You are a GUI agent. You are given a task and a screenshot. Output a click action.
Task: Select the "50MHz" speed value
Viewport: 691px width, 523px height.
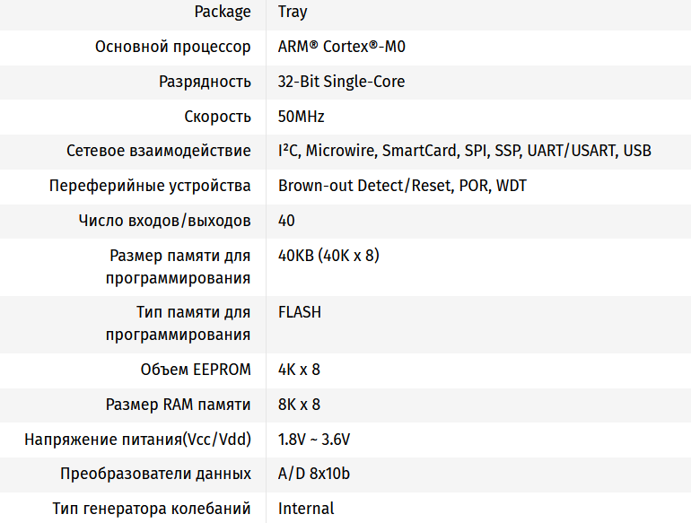[x=302, y=117]
